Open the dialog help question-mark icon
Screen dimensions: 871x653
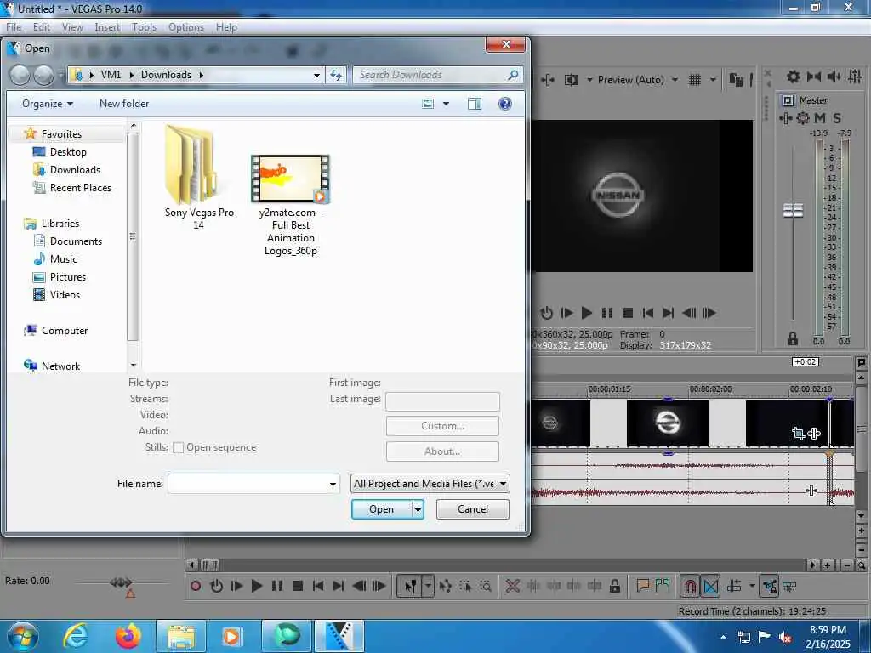(505, 104)
